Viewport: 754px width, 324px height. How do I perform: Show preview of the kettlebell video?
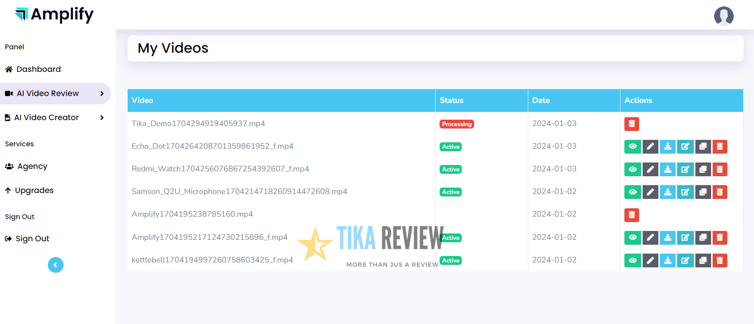click(x=633, y=260)
